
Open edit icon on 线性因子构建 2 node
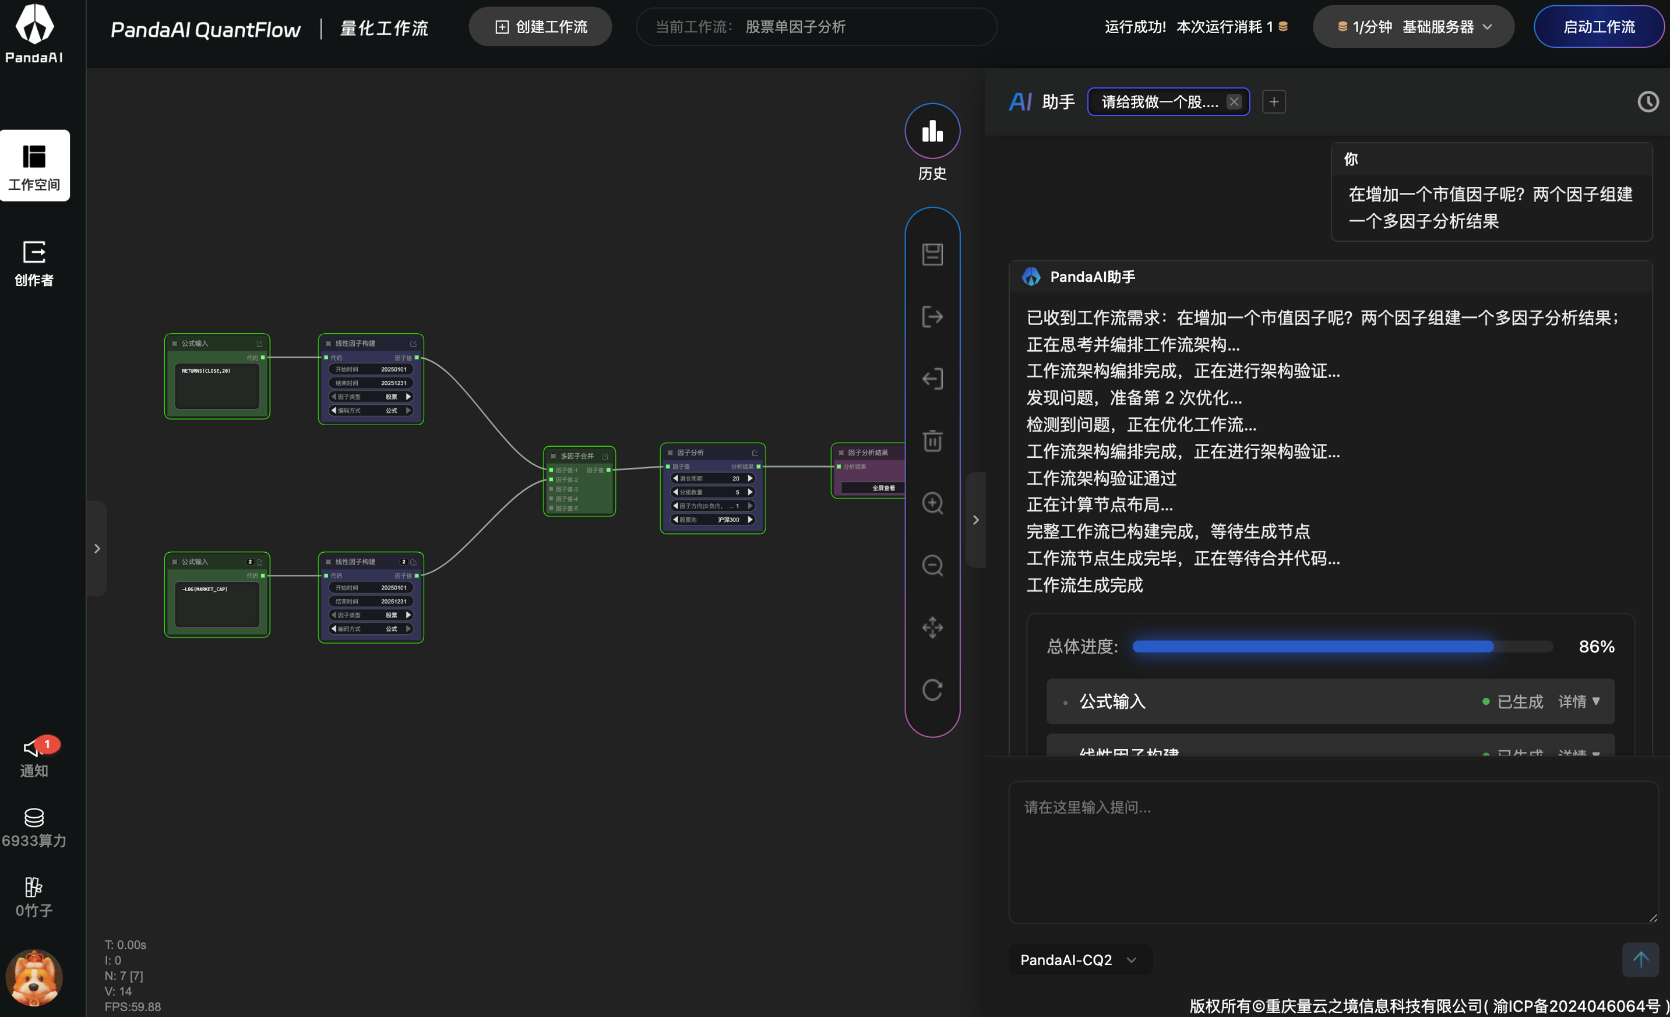414,562
